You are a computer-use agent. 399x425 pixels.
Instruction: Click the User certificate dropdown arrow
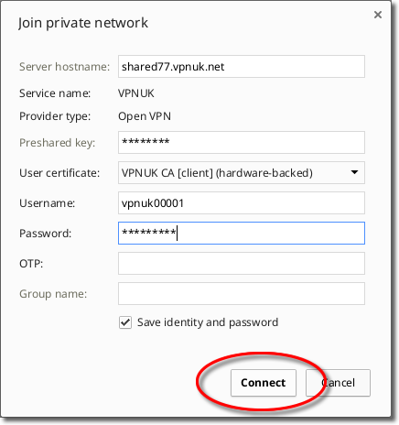coord(354,172)
